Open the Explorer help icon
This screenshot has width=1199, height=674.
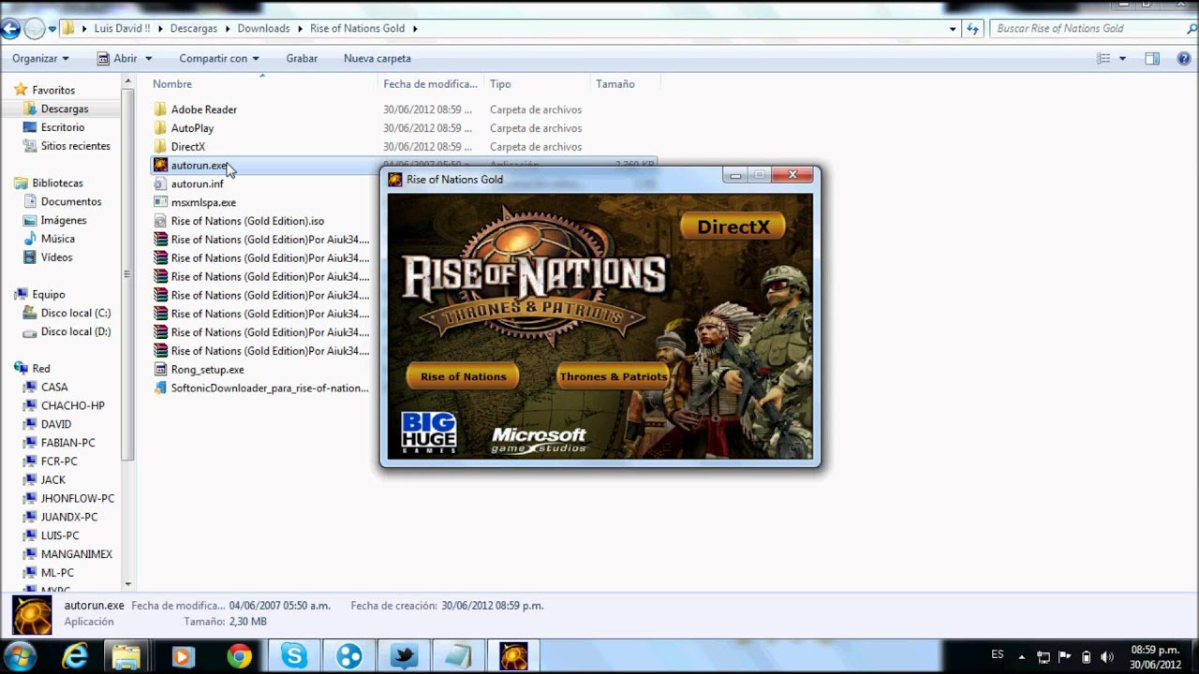[x=1183, y=58]
